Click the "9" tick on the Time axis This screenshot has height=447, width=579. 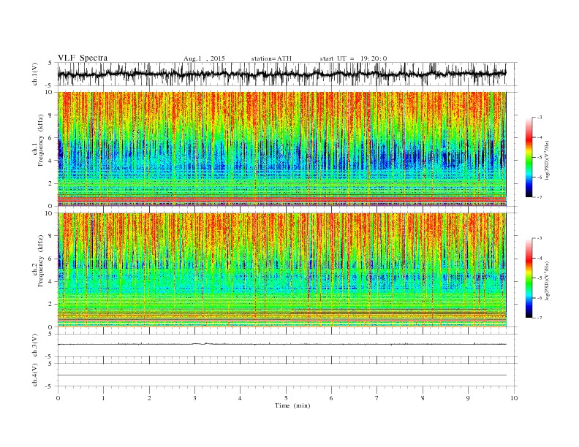coord(468,398)
